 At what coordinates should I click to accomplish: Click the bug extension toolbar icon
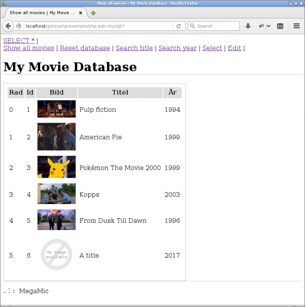pyautogui.click(x=261, y=26)
